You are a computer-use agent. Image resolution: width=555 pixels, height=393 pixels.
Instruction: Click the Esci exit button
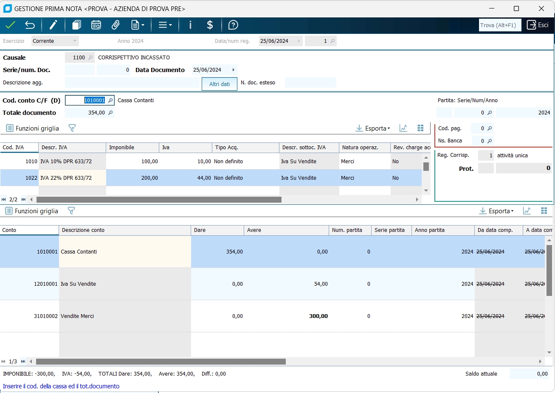tap(538, 25)
